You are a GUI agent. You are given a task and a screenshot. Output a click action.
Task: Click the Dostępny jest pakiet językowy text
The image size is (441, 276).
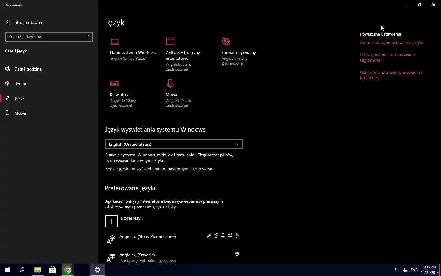[148, 261]
